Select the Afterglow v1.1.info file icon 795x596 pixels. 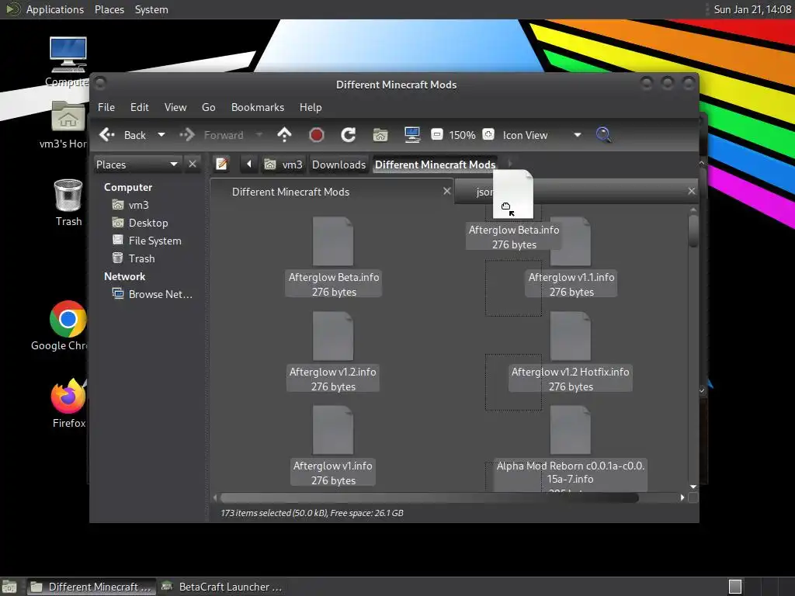(x=571, y=242)
